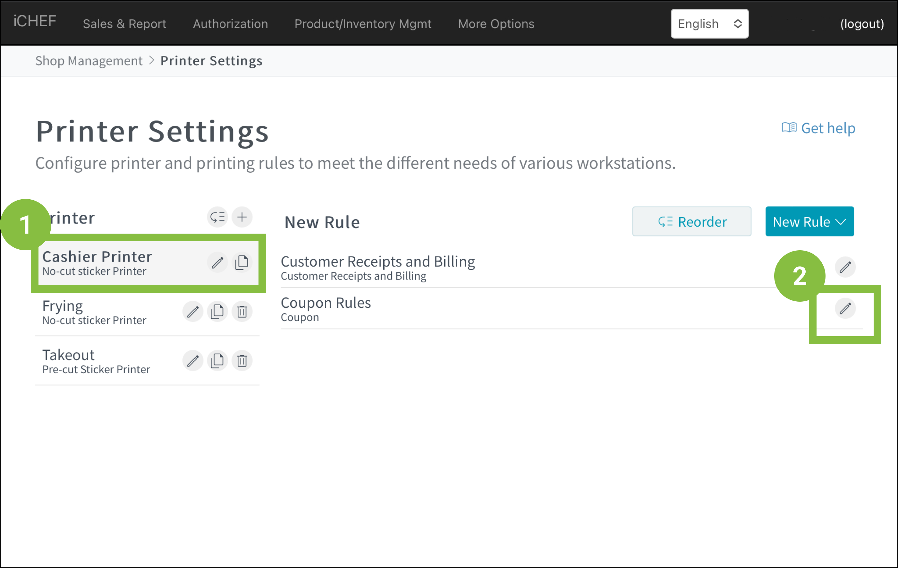Open the Authorization menu
Image resolution: width=898 pixels, height=568 pixels.
click(230, 23)
